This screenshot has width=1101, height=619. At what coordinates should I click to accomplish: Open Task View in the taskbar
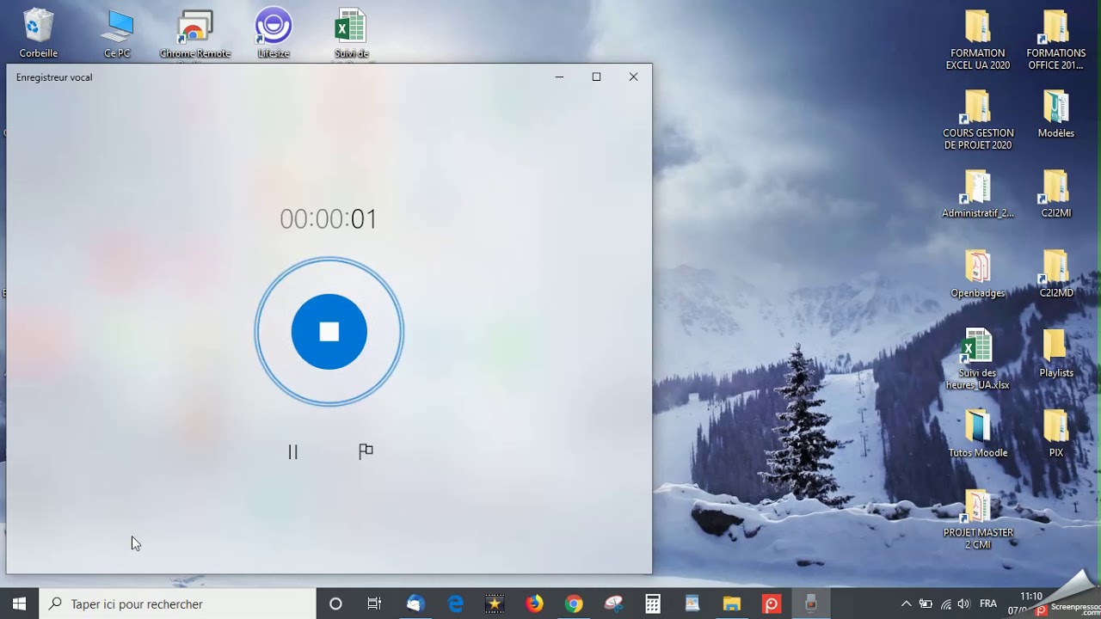(374, 604)
